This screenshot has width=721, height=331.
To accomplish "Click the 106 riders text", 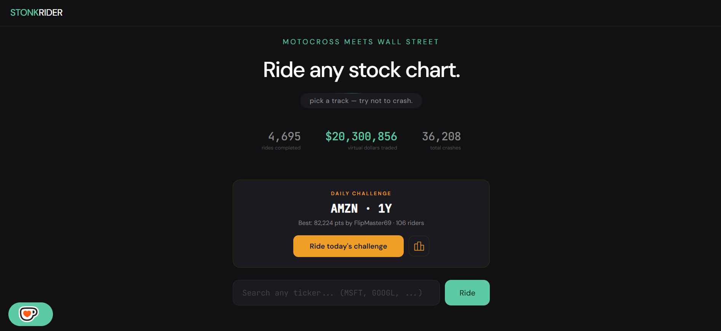I will point(410,223).
